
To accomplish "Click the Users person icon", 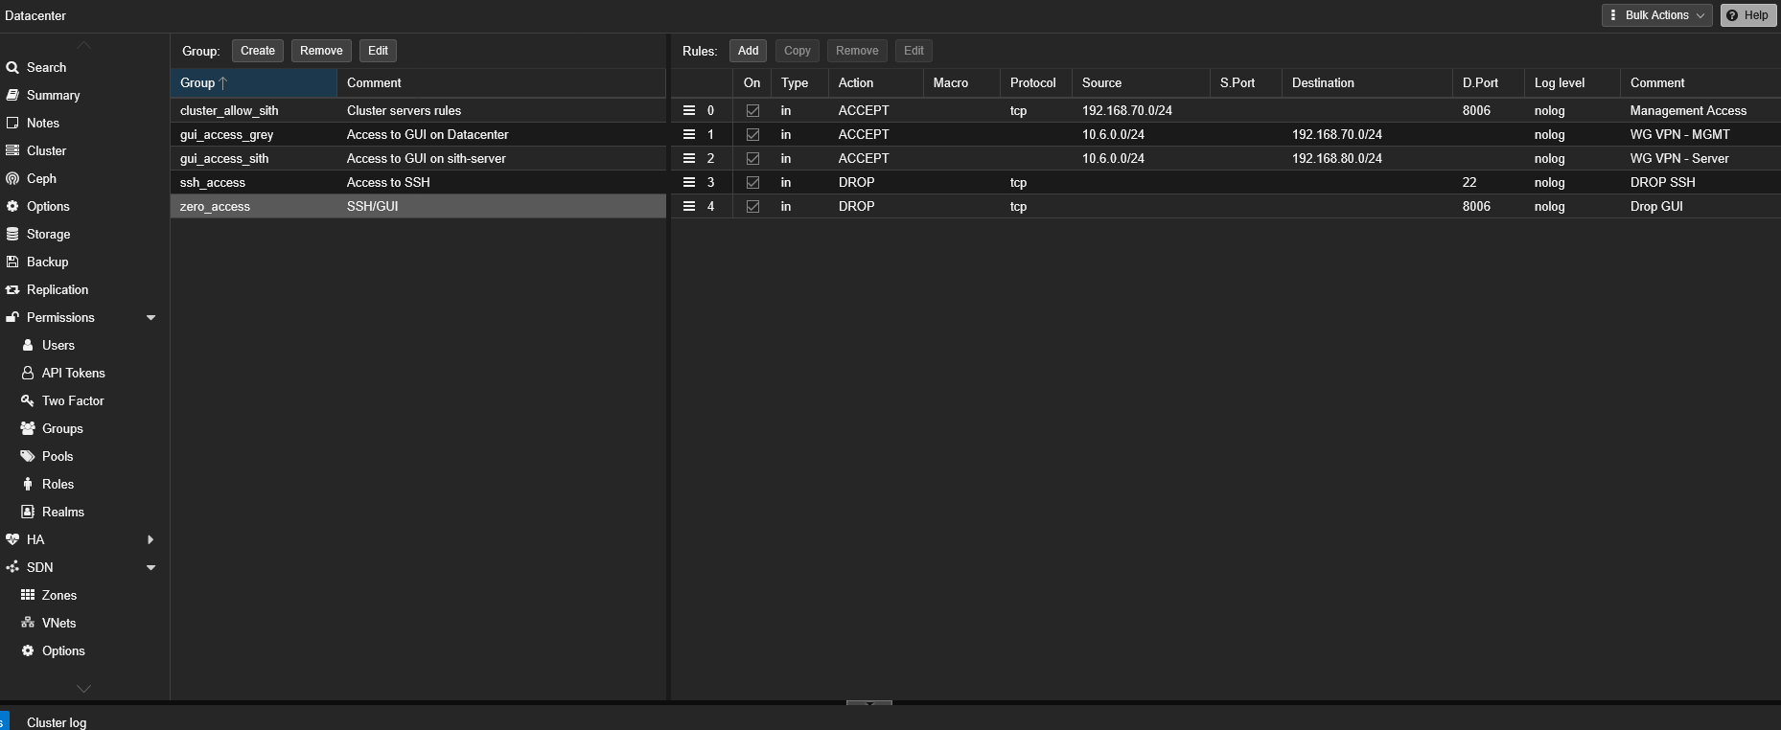I will pyautogui.click(x=28, y=346).
